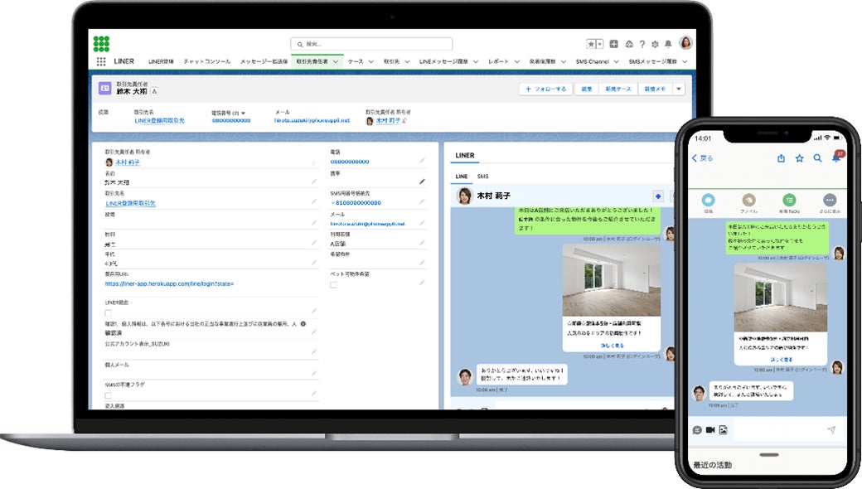
Task: Click the 新規ケース button
Action: [x=618, y=89]
